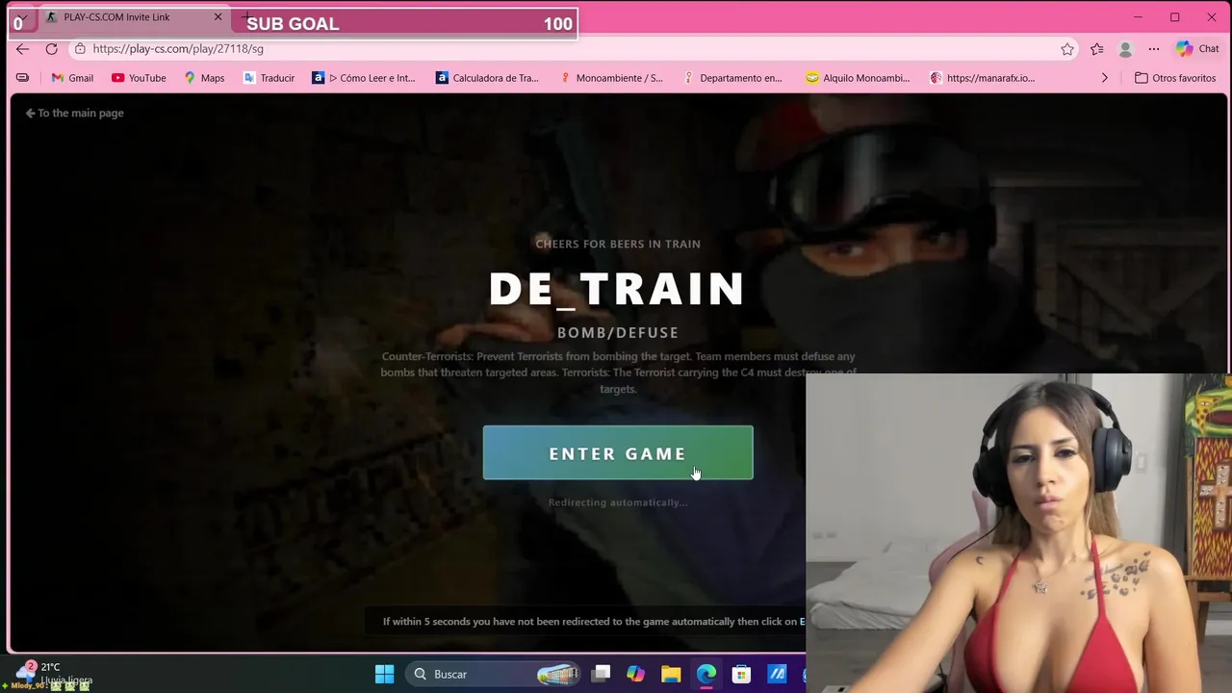Open Calculadora de Tra... bookmark

[487, 78]
